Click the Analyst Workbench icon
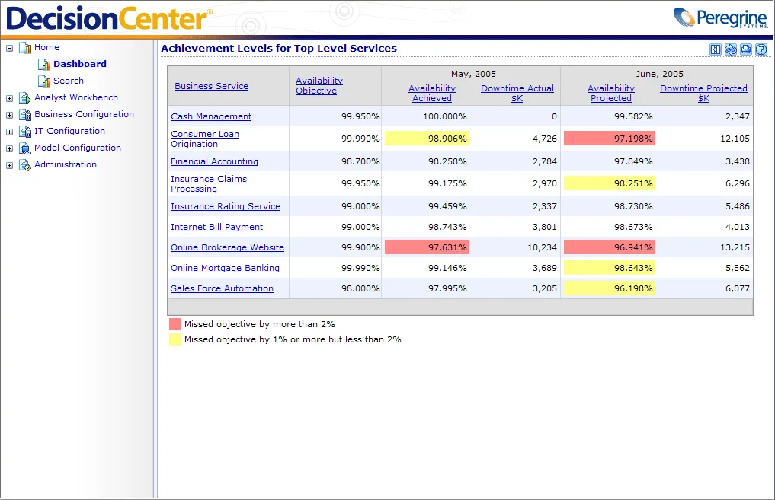The image size is (775, 500). coord(24,97)
